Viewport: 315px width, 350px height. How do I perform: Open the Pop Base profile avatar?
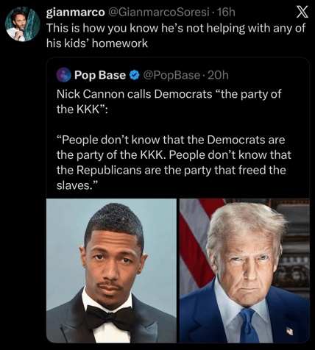pos(64,75)
